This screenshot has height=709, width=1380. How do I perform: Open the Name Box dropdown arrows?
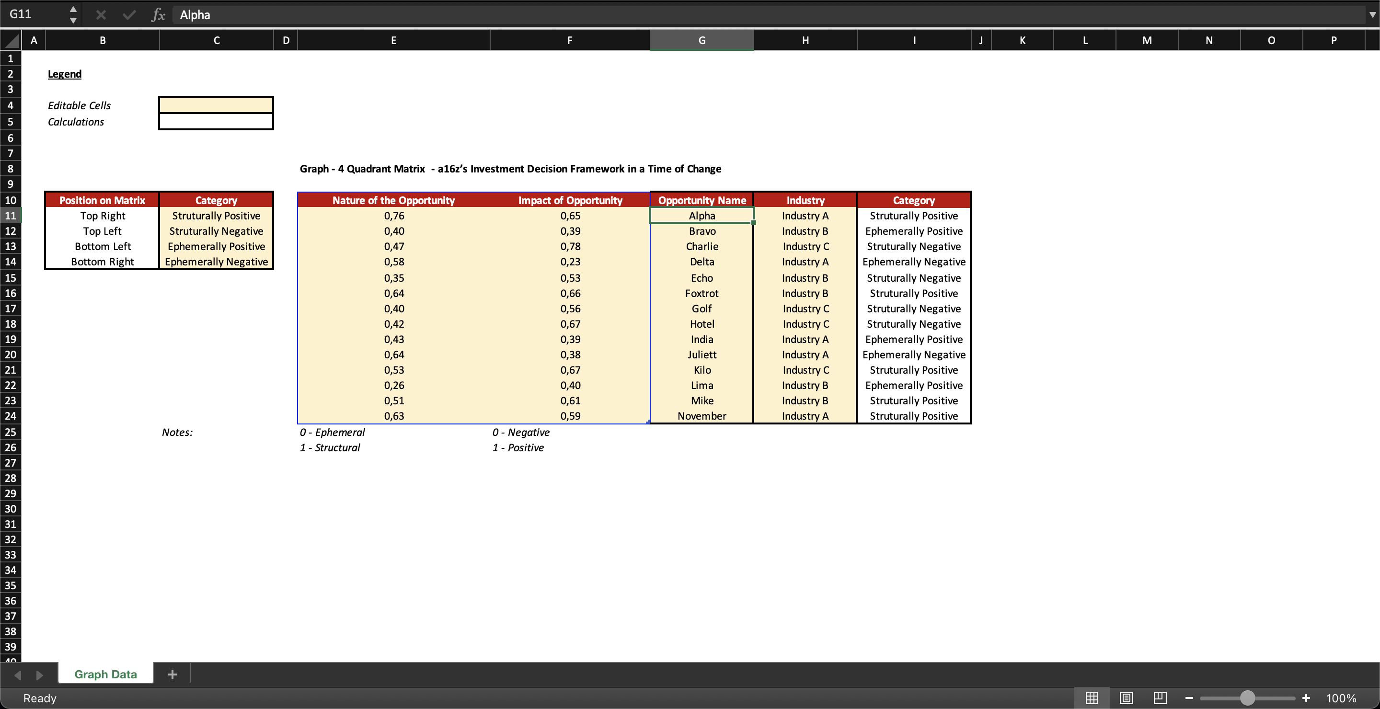pyautogui.click(x=73, y=15)
